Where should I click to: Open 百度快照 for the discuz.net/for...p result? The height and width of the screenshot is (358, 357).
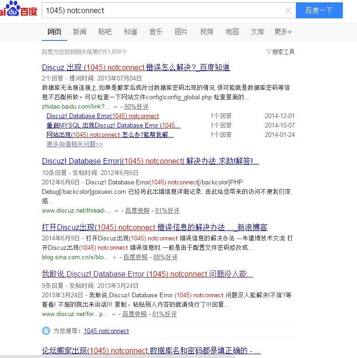point(135,314)
